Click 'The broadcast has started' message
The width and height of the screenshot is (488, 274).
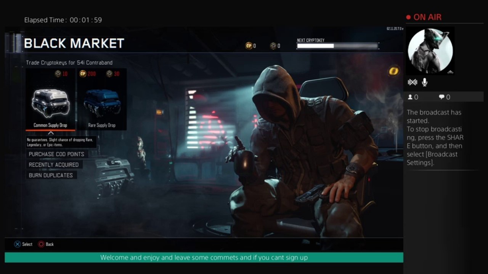click(434, 116)
